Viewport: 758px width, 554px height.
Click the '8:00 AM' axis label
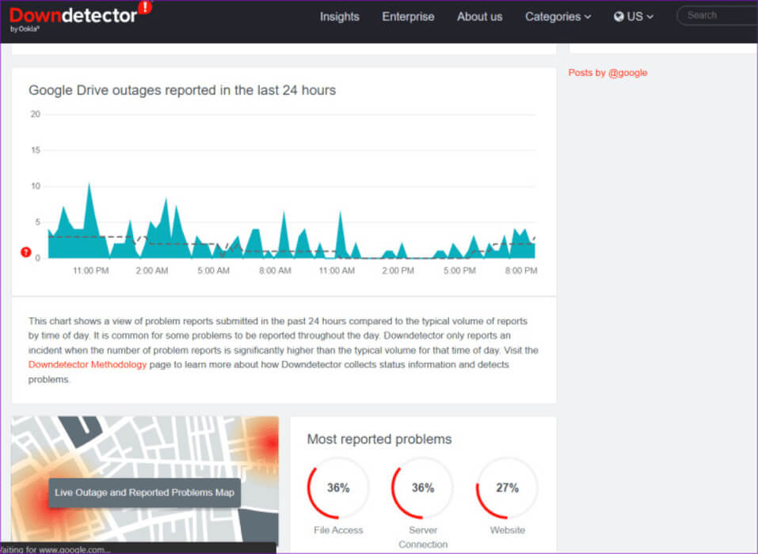point(275,271)
